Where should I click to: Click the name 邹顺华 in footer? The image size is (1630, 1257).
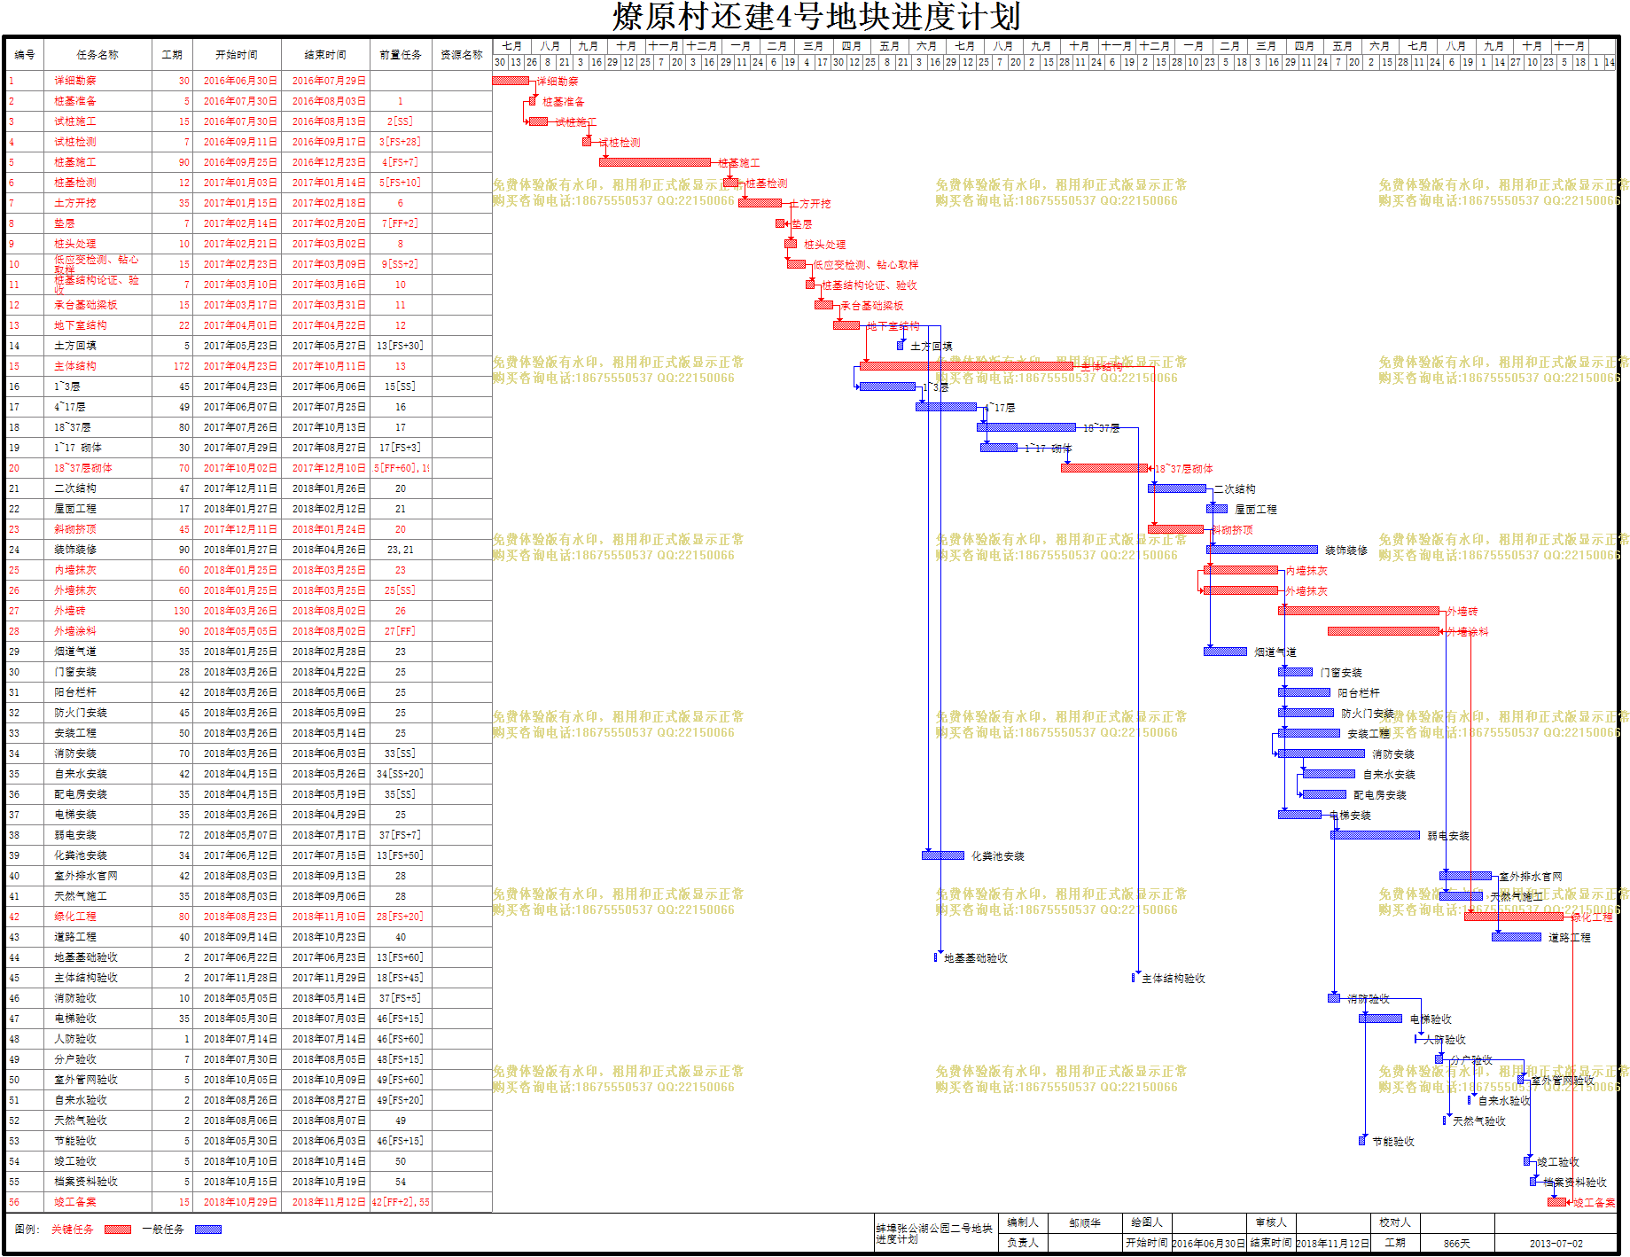point(1085,1222)
